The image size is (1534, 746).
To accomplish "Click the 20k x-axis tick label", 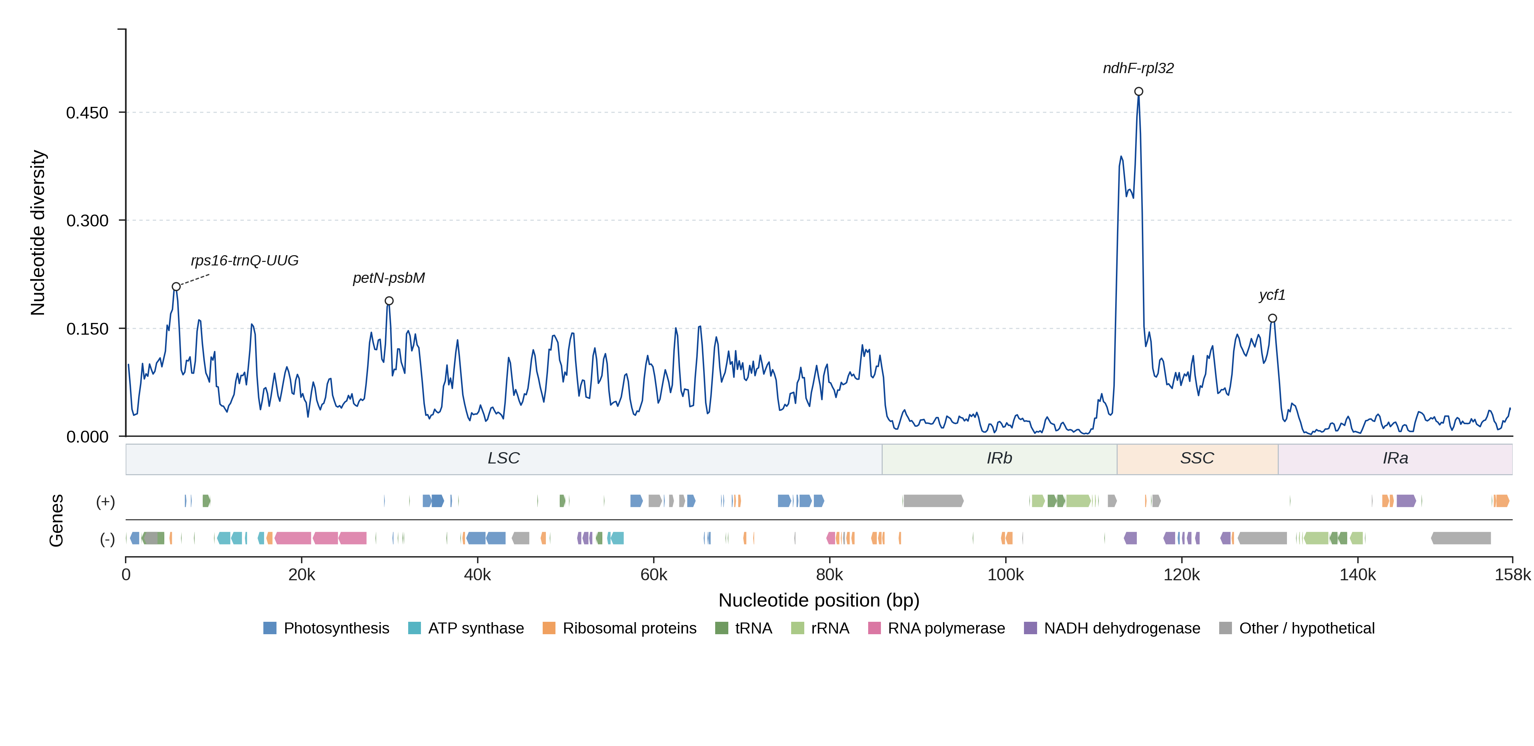I will (x=302, y=575).
